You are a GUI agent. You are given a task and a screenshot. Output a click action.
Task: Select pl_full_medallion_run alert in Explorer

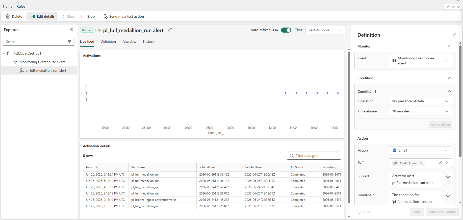(x=39, y=70)
